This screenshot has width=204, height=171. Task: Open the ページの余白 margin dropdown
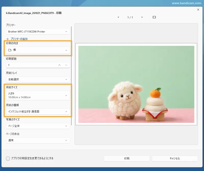[x=38, y=140]
